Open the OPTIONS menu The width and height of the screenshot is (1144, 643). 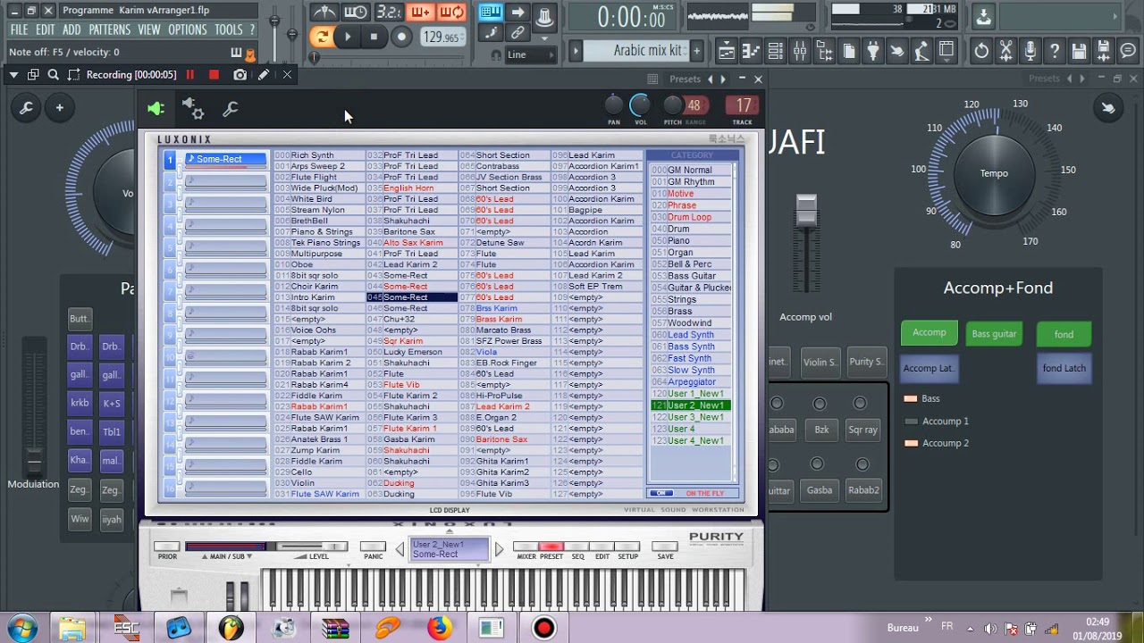(188, 29)
